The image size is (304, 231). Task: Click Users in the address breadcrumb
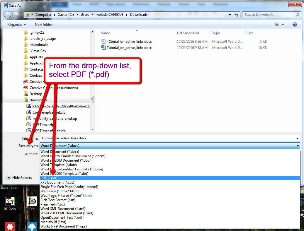point(84,15)
